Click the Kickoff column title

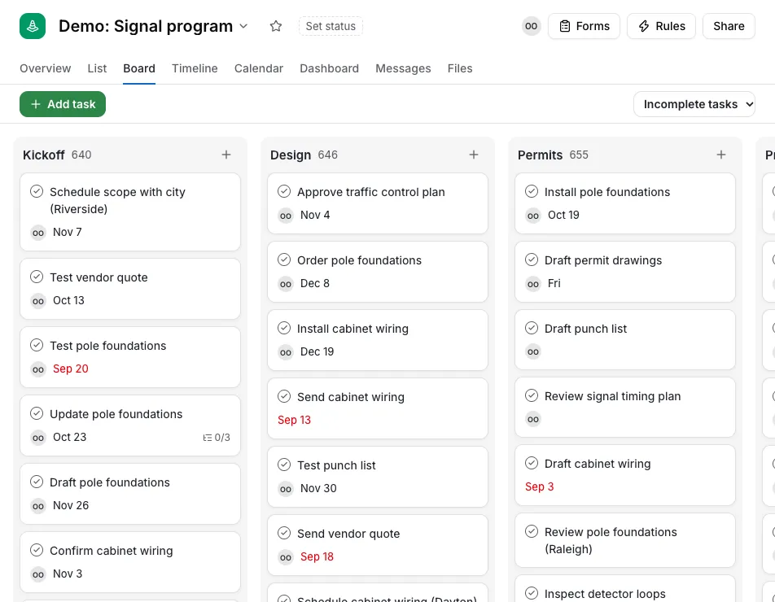point(43,155)
